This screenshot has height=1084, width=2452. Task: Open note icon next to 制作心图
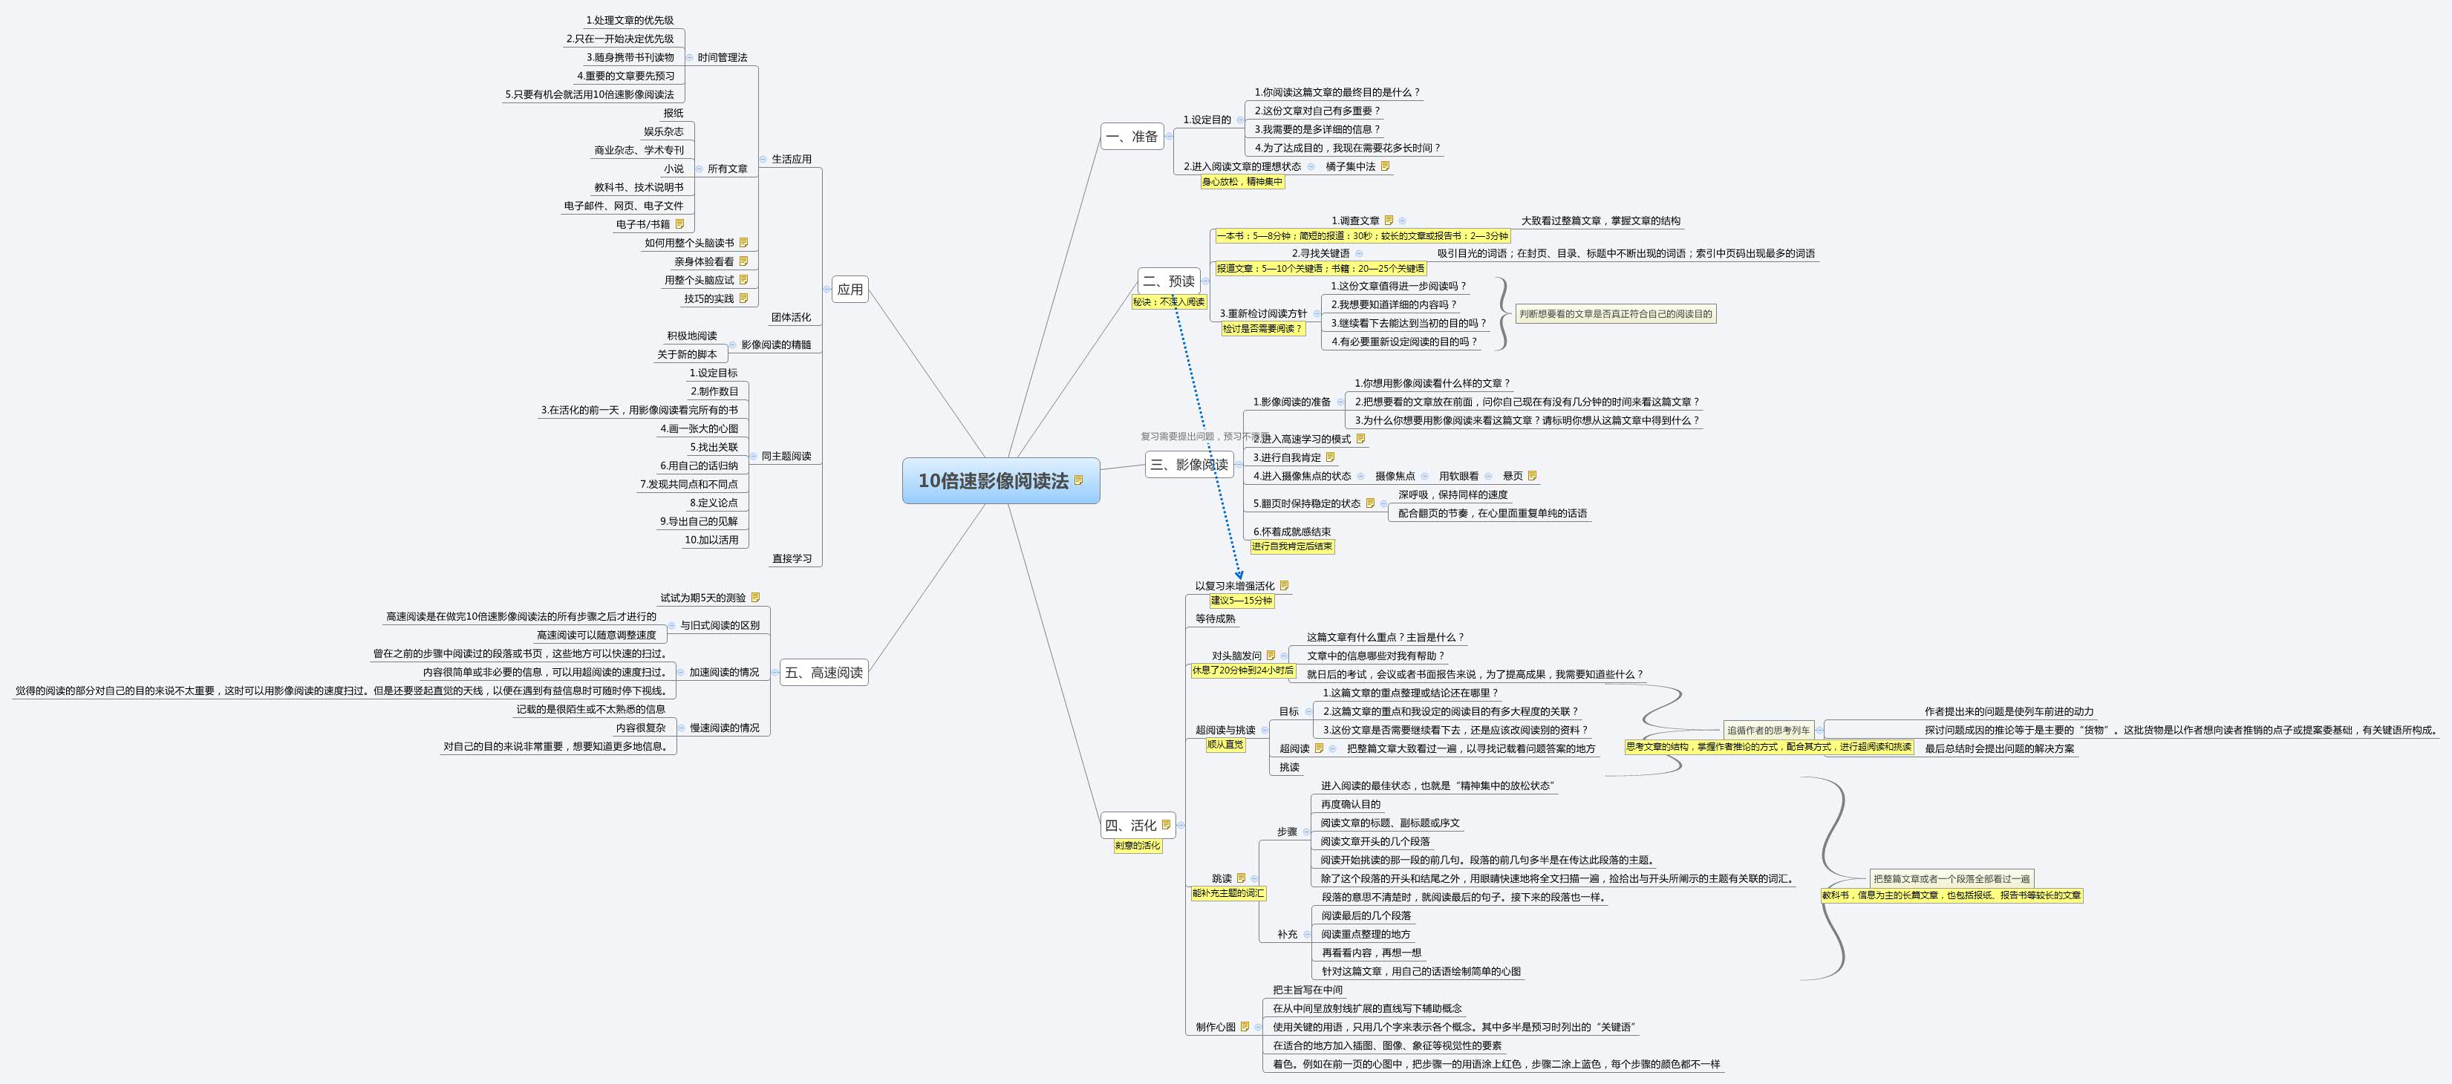[x=1245, y=1027]
